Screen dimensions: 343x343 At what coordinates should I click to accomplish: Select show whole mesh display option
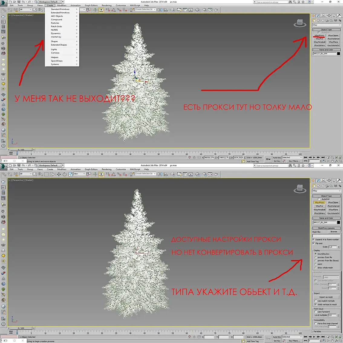(316, 267)
